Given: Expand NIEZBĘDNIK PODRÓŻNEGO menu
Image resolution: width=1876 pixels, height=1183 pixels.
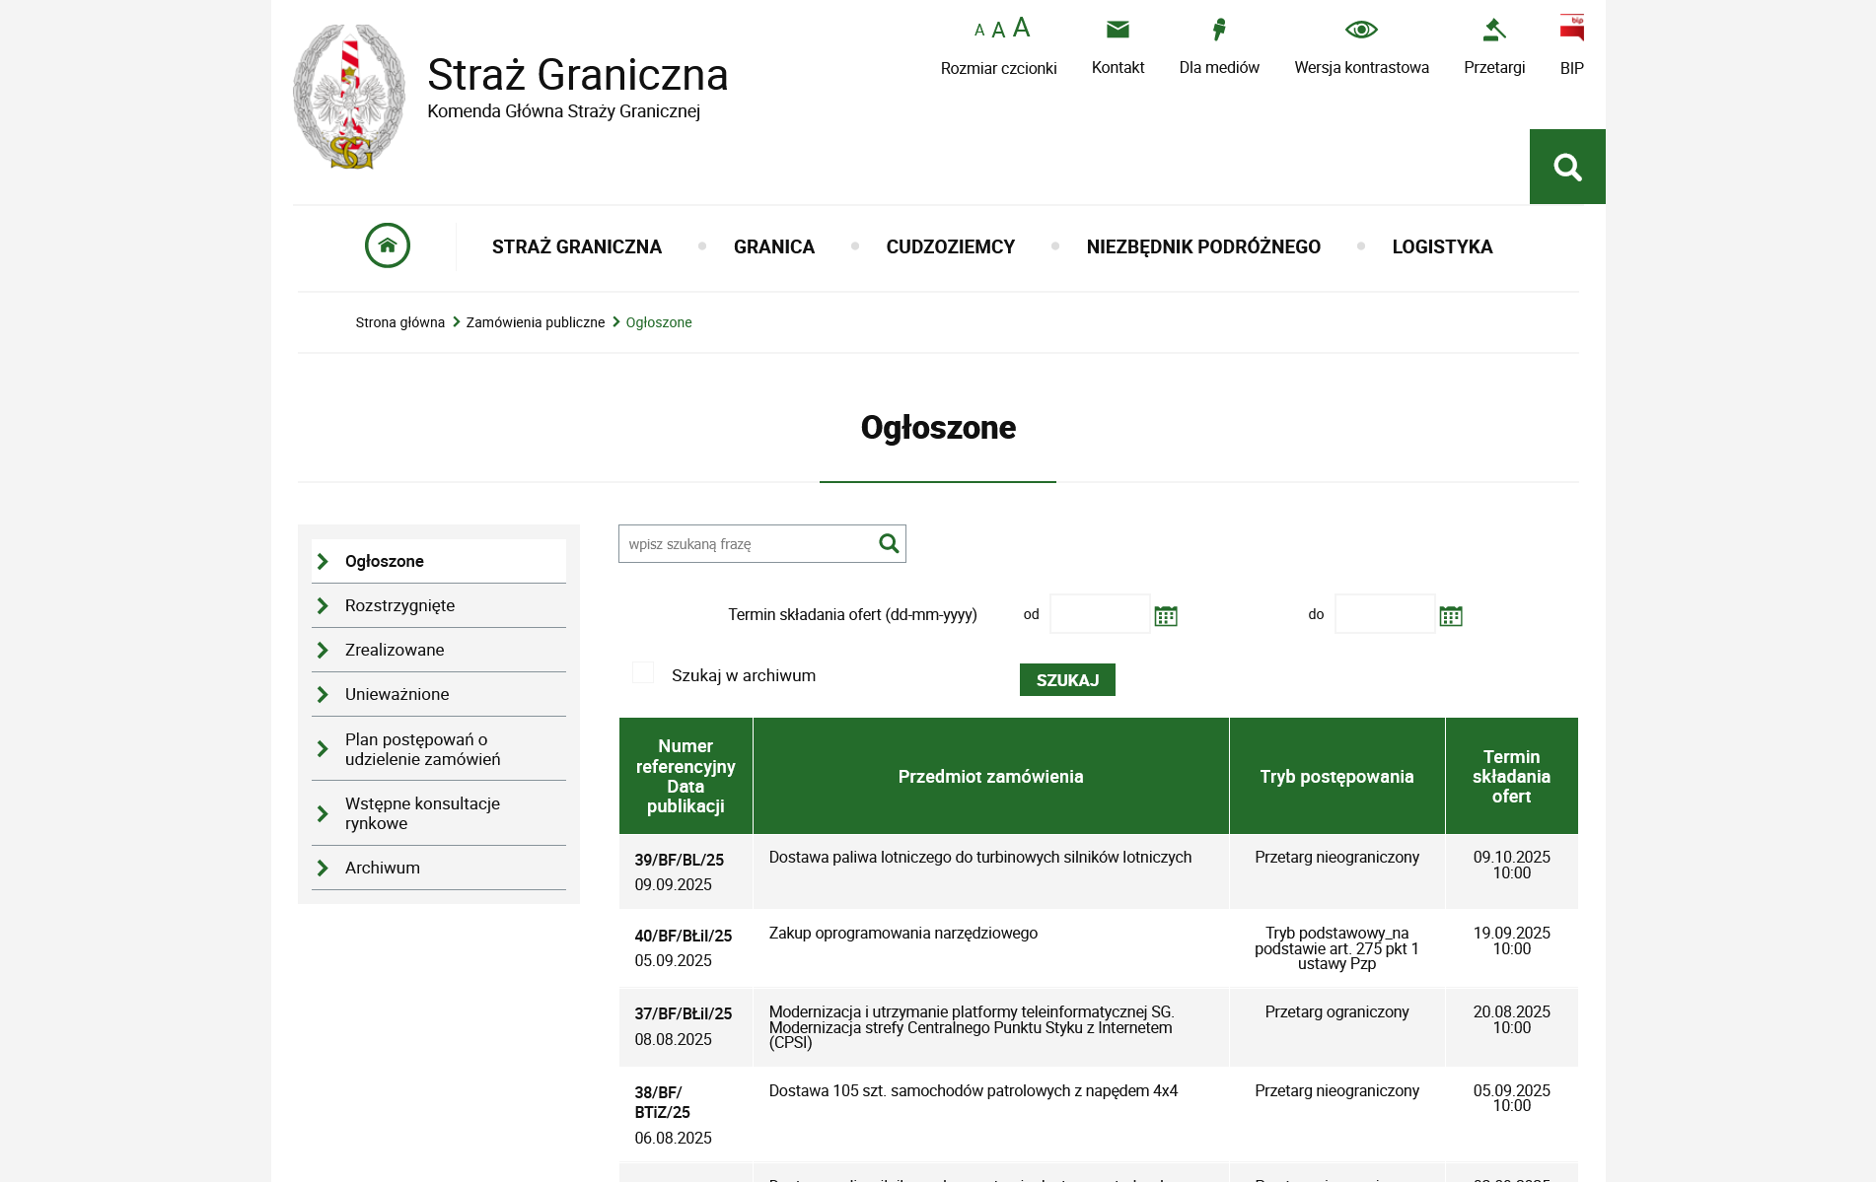Looking at the screenshot, I should point(1203,246).
